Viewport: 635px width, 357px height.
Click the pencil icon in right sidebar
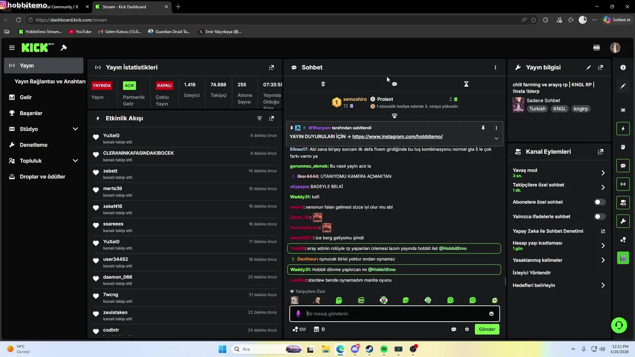(x=623, y=86)
